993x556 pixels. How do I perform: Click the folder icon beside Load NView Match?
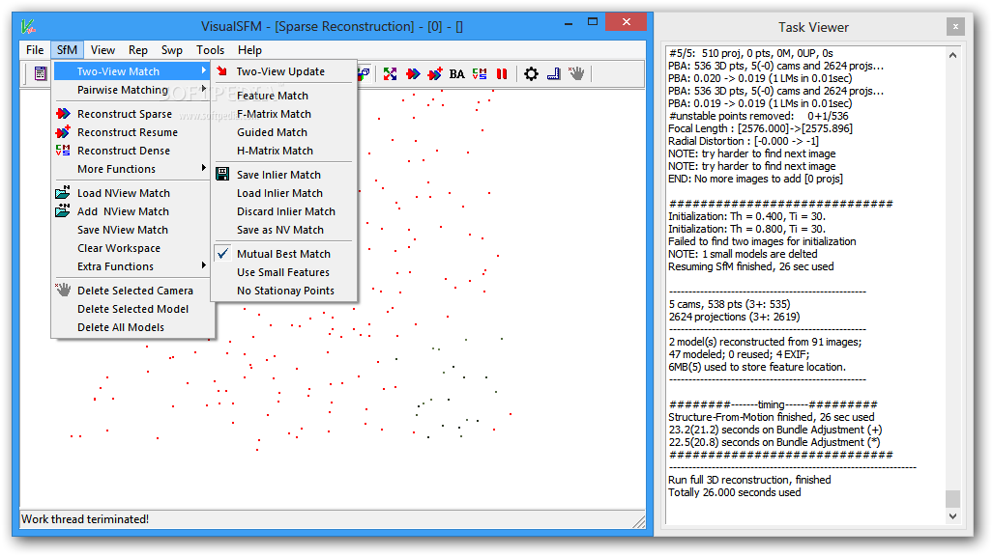coord(63,192)
